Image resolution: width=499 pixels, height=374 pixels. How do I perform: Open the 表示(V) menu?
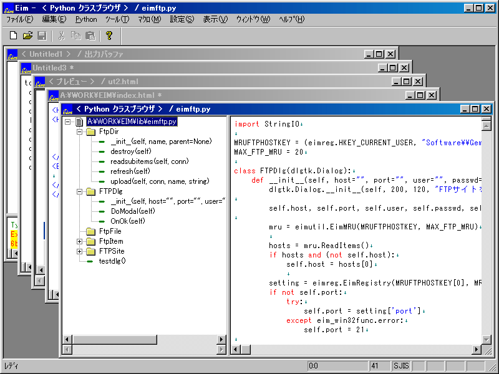click(x=215, y=19)
